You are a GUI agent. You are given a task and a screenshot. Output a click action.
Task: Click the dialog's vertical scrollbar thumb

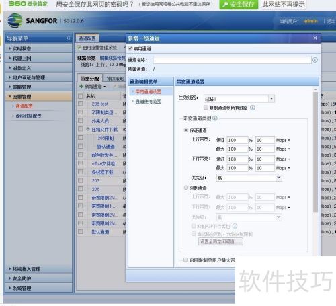315,153
